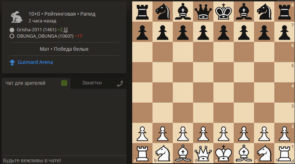
Task: Switch to the Заметки tab
Action: click(x=92, y=83)
